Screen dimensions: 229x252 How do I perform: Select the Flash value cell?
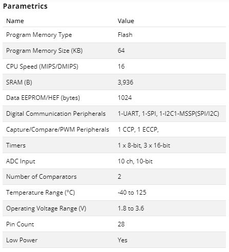coord(125,35)
